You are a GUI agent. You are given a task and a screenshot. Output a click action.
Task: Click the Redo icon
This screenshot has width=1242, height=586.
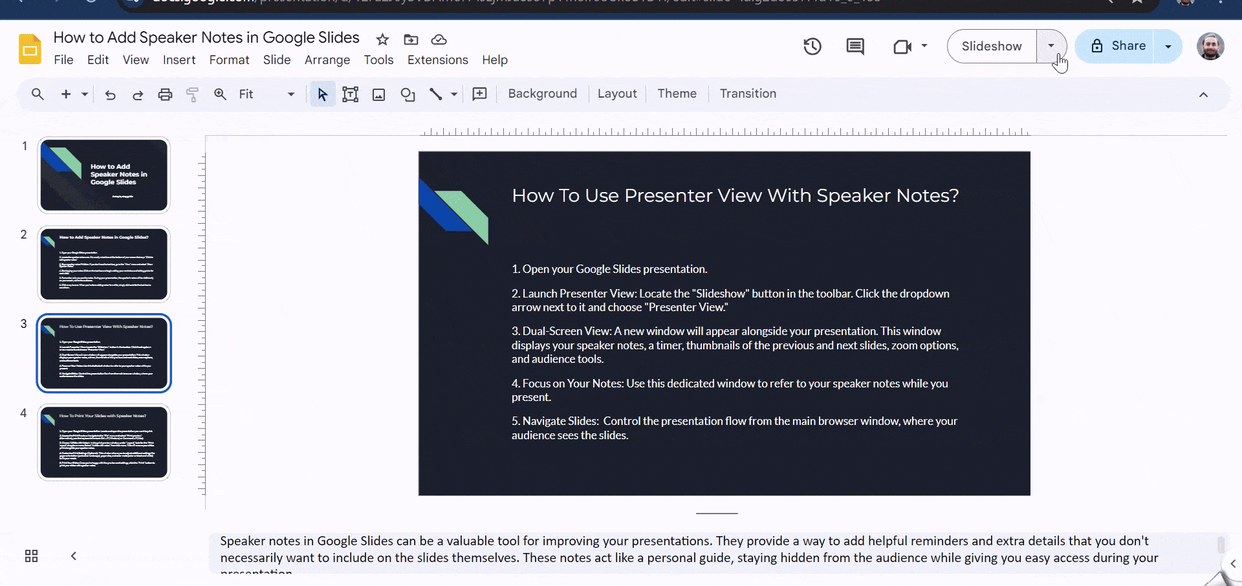click(x=138, y=94)
